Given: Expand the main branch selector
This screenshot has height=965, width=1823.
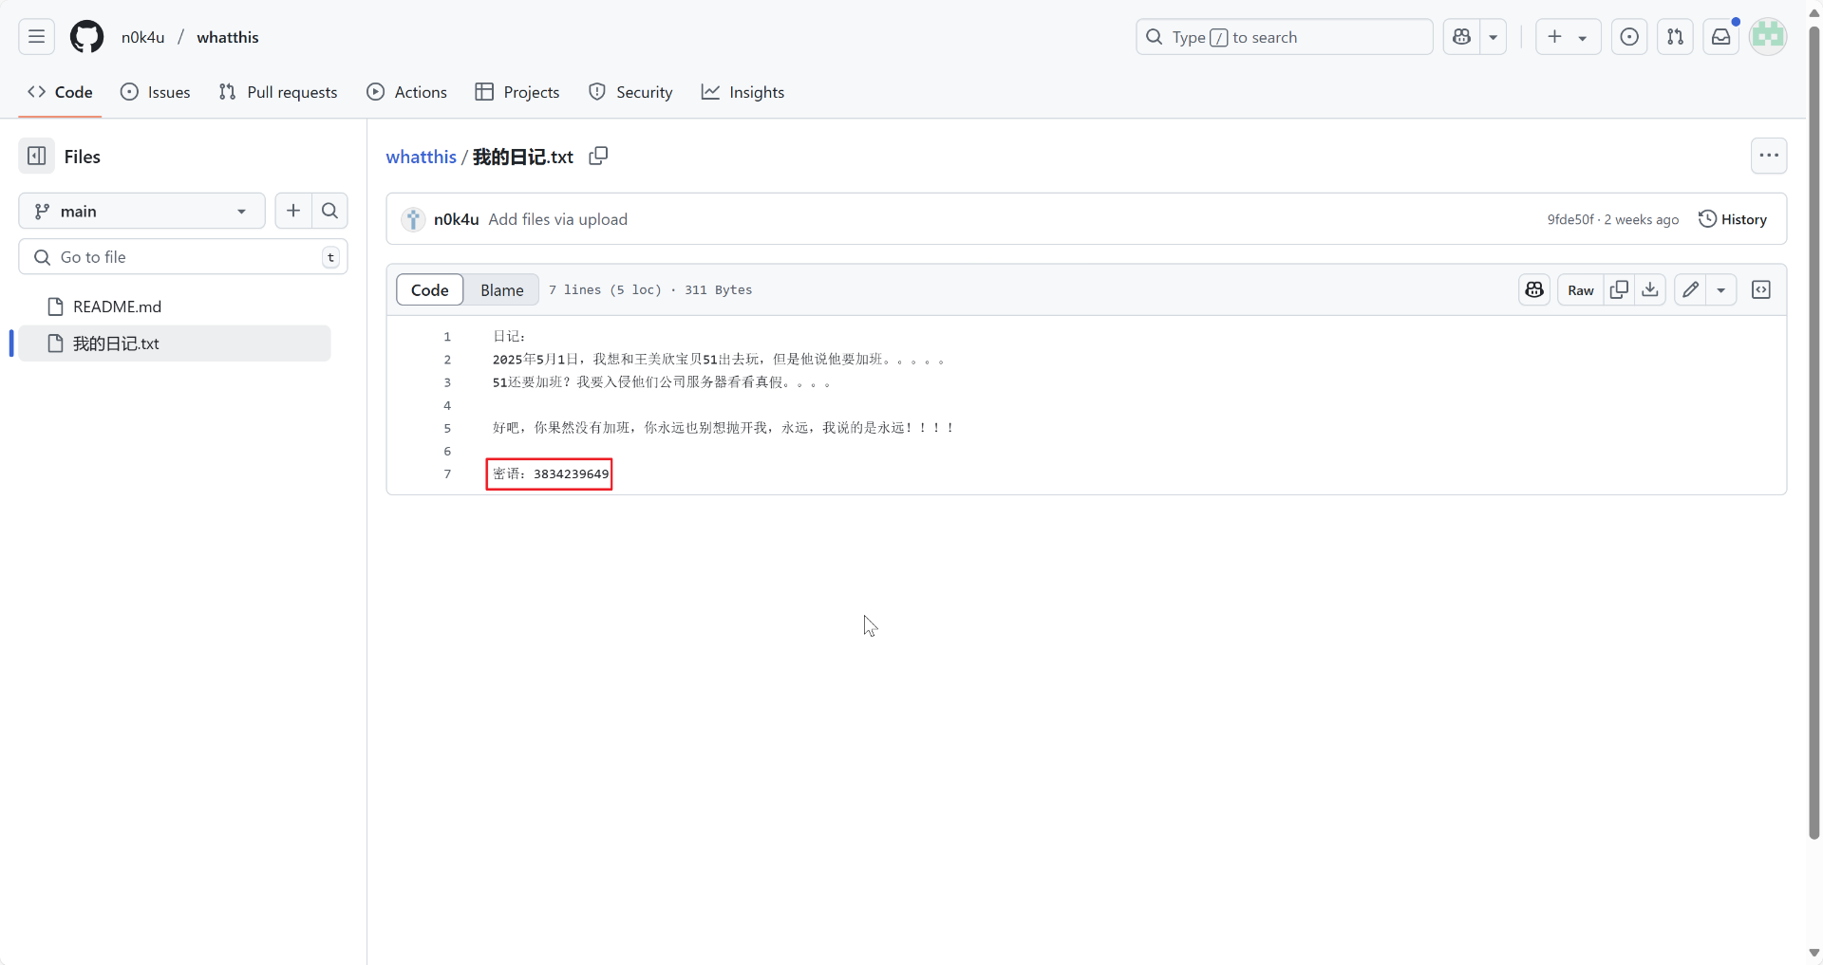Looking at the screenshot, I should click(141, 211).
